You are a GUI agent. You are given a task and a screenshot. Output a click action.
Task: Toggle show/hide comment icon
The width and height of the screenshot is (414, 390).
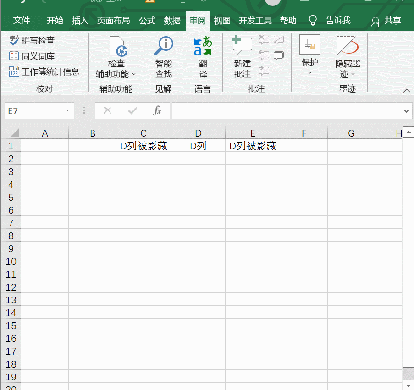279,39
